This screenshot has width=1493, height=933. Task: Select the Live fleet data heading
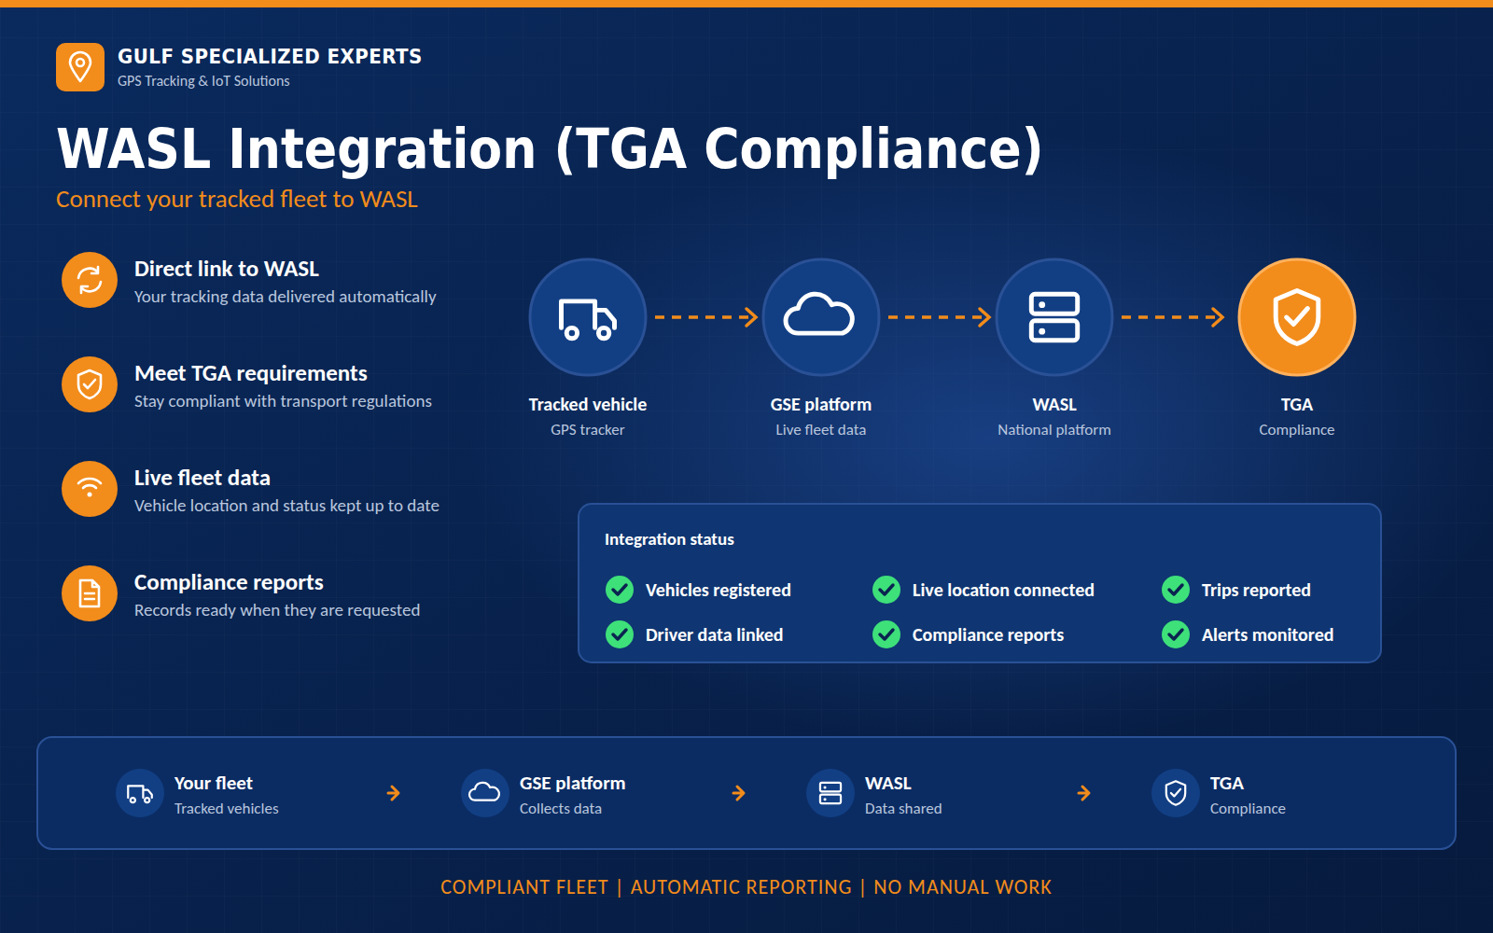coord(202,478)
